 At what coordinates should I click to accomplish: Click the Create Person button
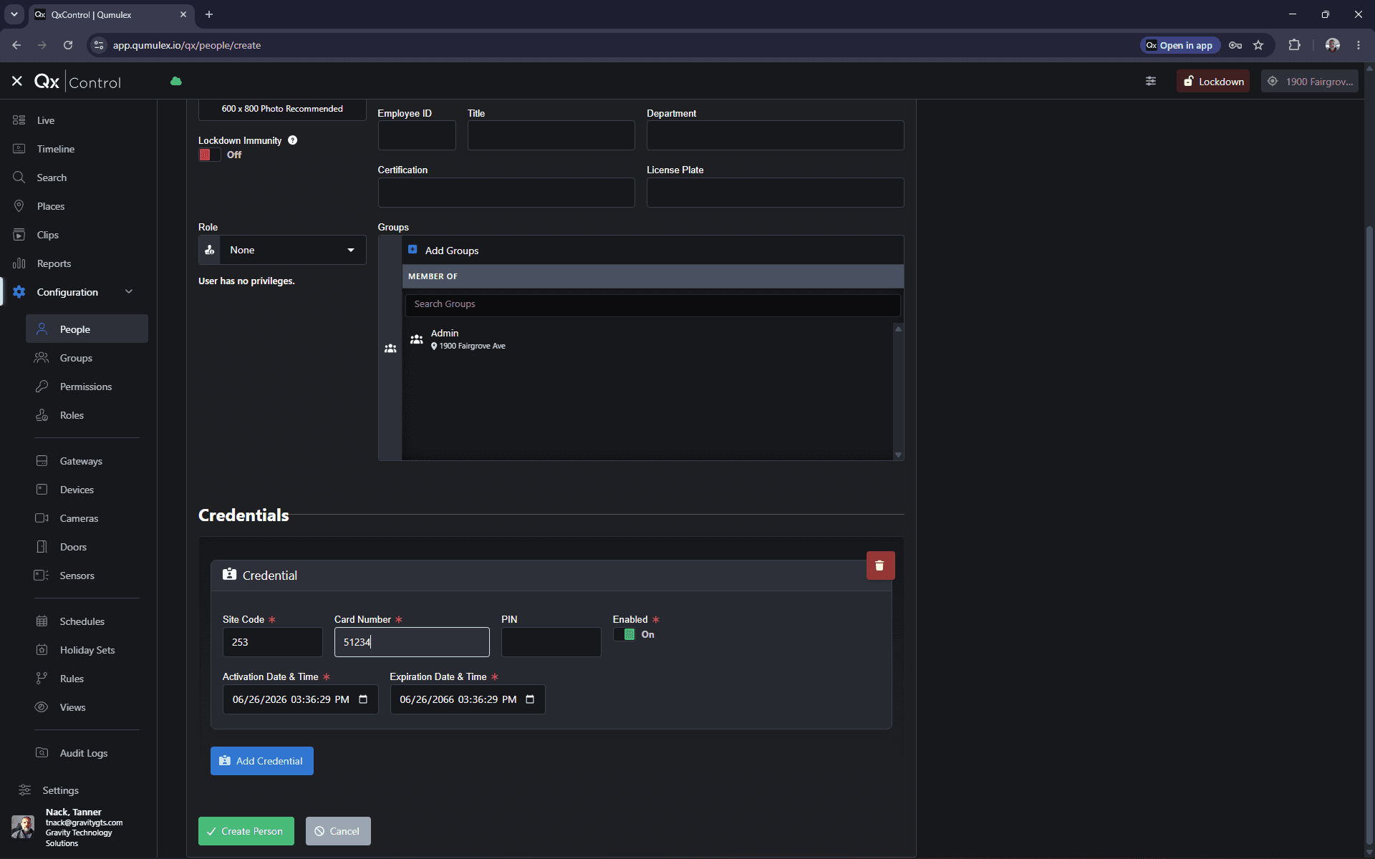[246, 831]
